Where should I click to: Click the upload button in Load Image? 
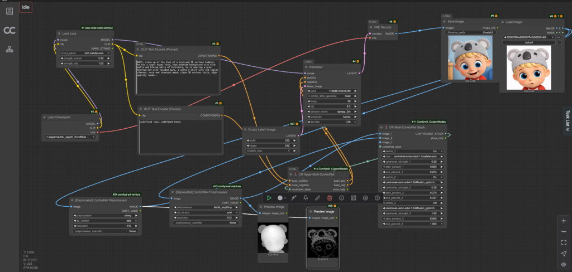(529, 41)
